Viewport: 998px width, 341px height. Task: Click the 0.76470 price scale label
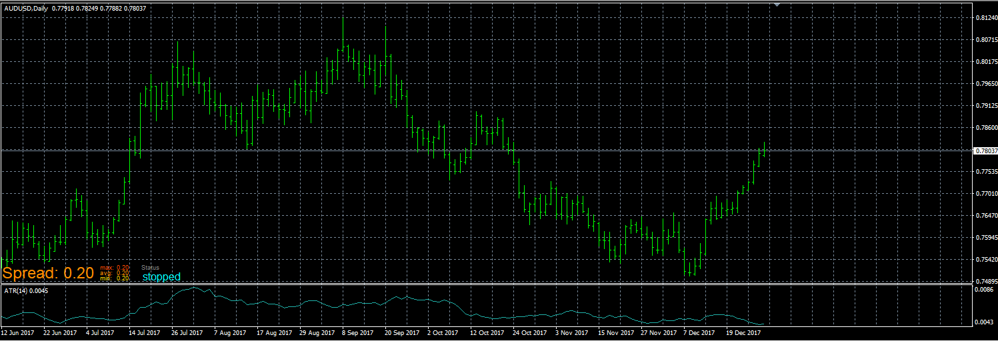point(986,216)
